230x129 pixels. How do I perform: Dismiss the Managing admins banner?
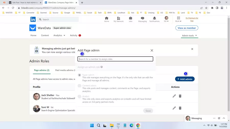coord(192,49)
